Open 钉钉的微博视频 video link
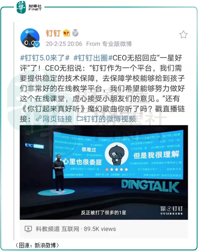Screen dimensions: 198x251 (110, 119)
